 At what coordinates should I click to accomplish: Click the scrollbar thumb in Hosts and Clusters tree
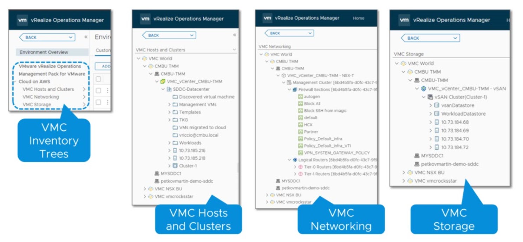click(238, 168)
